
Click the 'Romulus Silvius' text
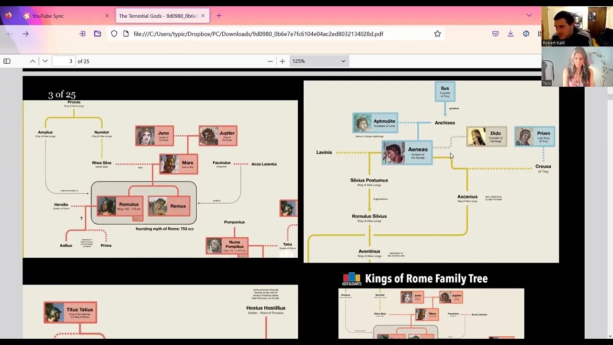click(x=369, y=216)
